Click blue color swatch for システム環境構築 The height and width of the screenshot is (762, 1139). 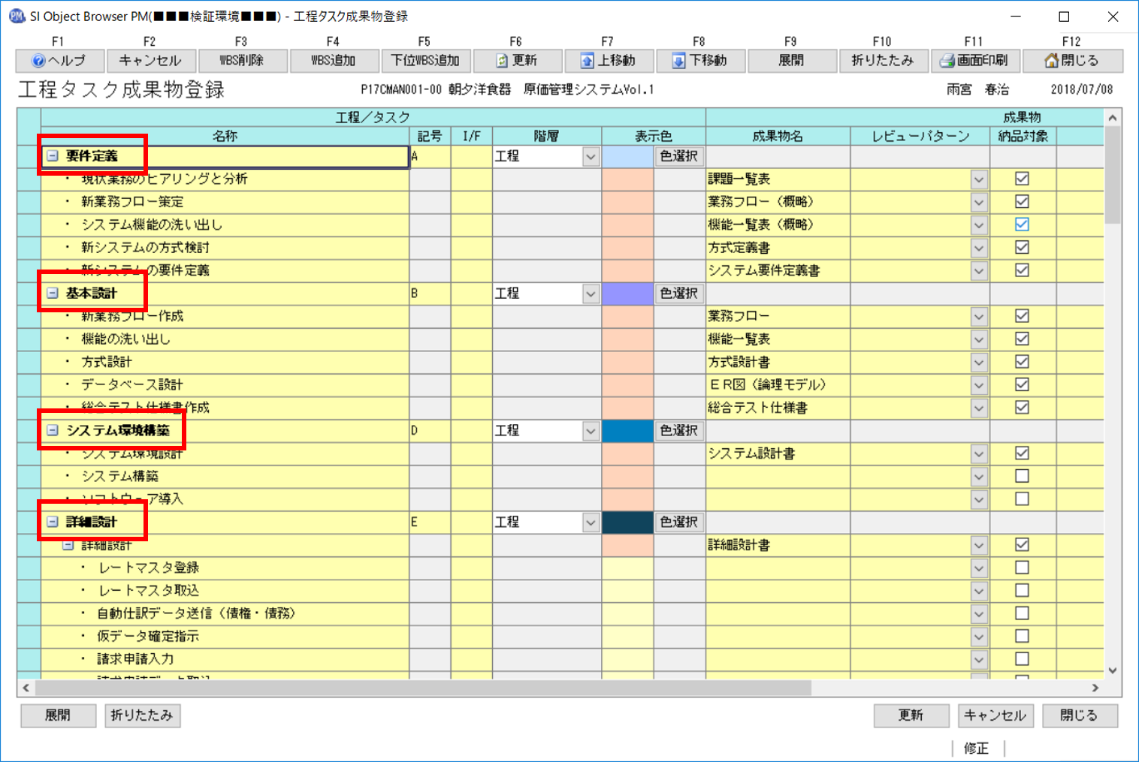(x=627, y=431)
